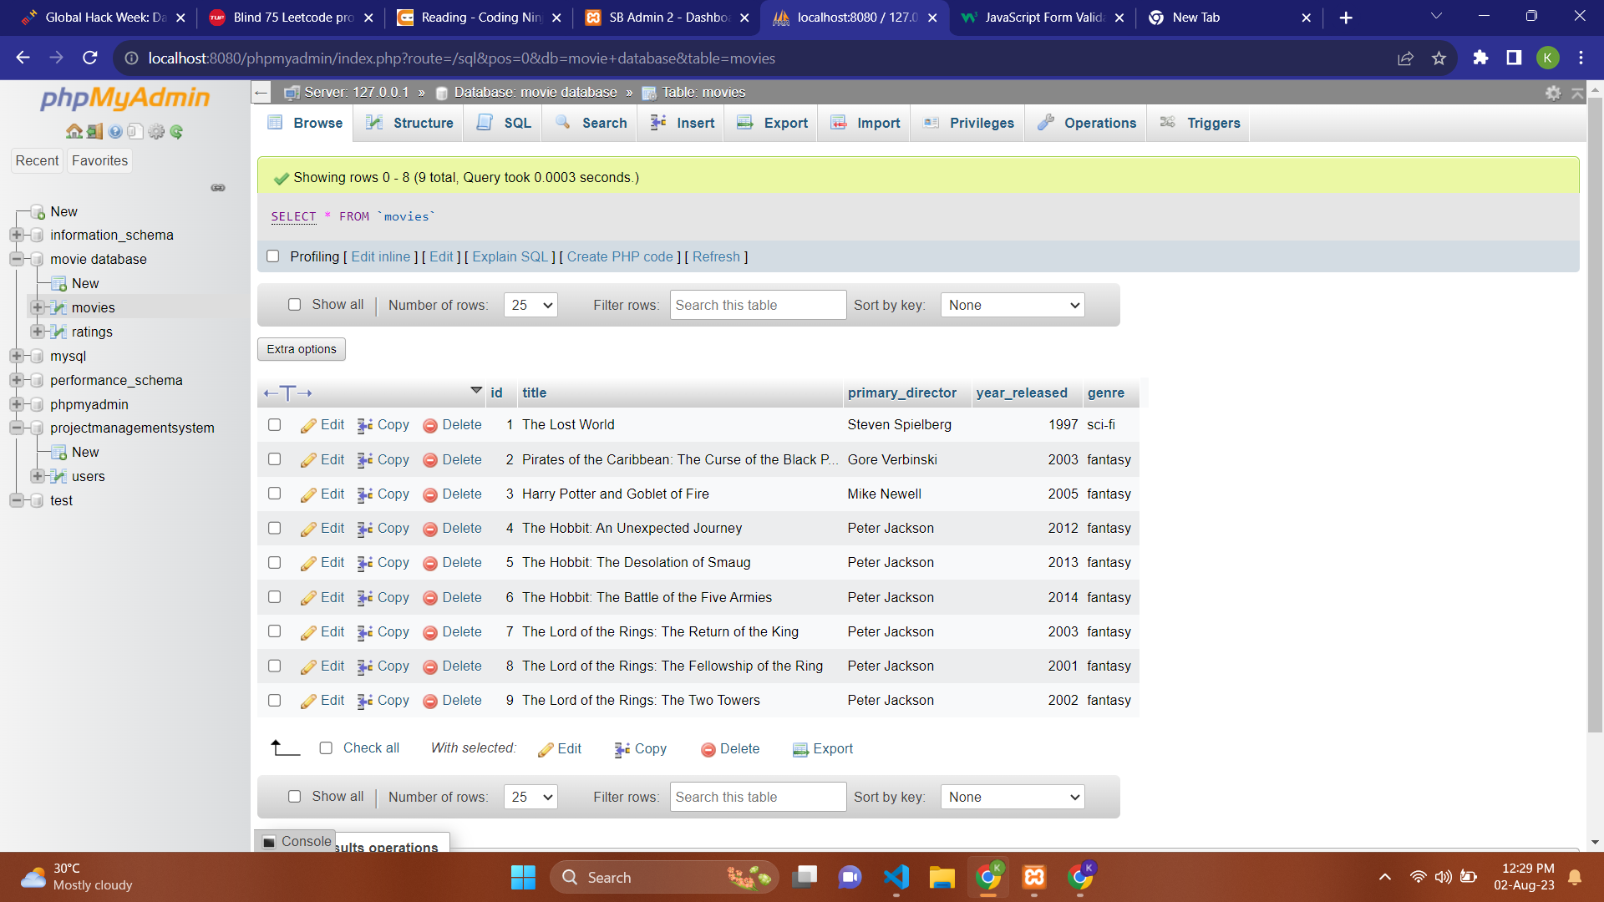The height and width of the screenshot is (902, 1604).
Task: Open the top Sort by key dropdown
Action: click(x=1012, y=305)
